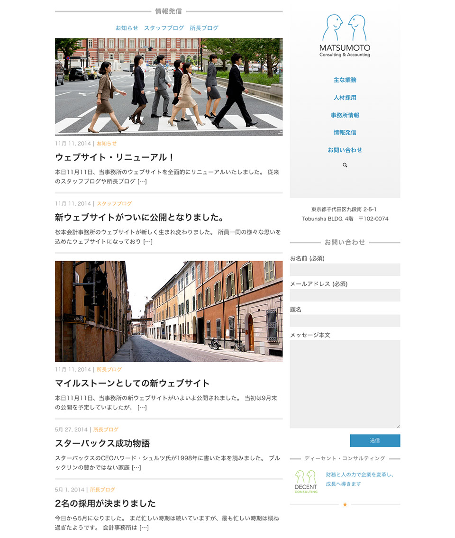Click the 情報発信 page heading
The image size is (455, 538).
(x=168, y=11)
